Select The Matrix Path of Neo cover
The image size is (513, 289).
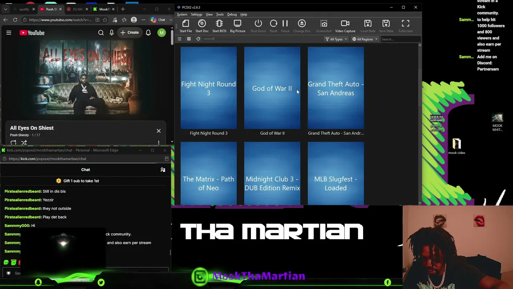pos(208,173)
